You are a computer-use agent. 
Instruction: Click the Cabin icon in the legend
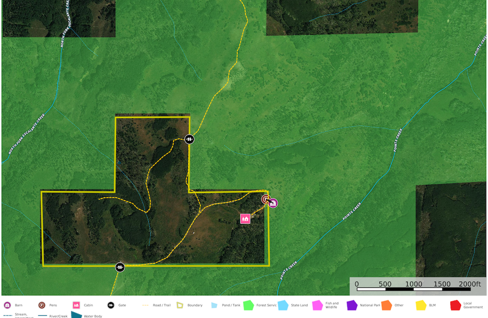[x=76, y=305]
